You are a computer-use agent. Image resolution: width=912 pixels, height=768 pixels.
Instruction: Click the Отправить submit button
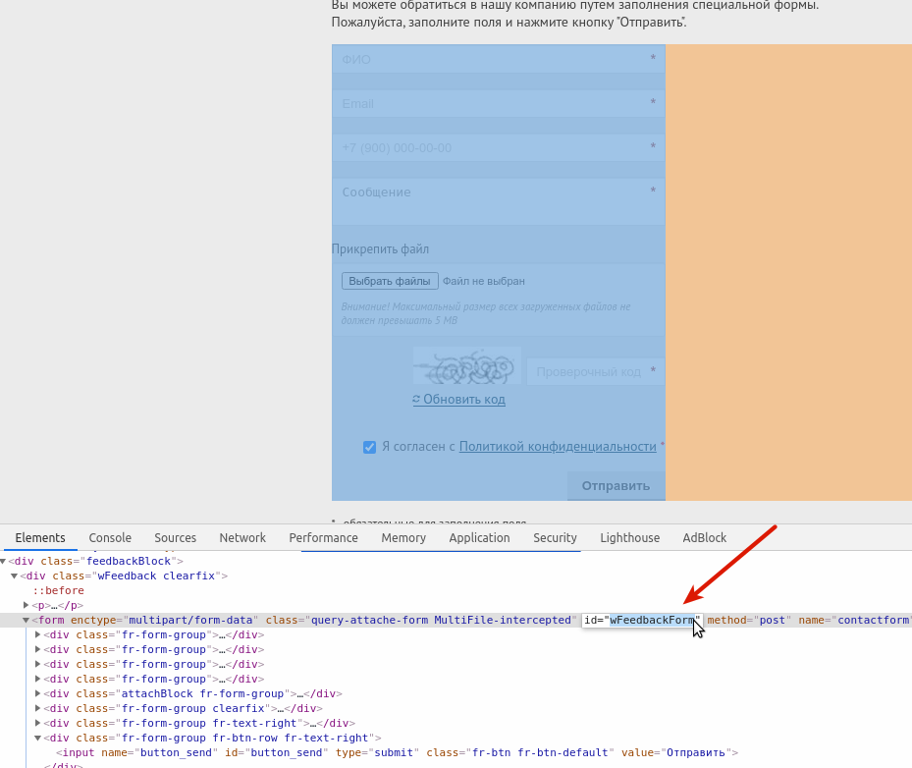(616, 486)
